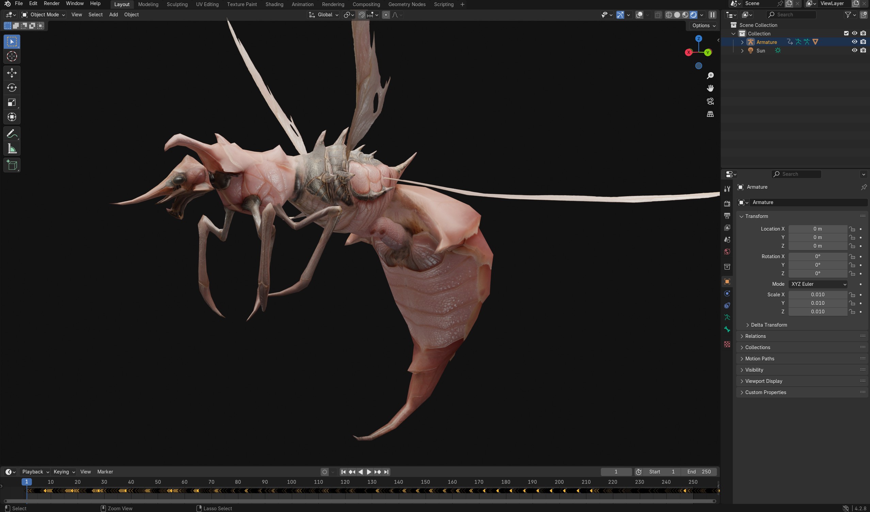The height and width of the screenshot is (512, 870).
Task: Click the timeline horizontal scrollbar
Action: 359,501
